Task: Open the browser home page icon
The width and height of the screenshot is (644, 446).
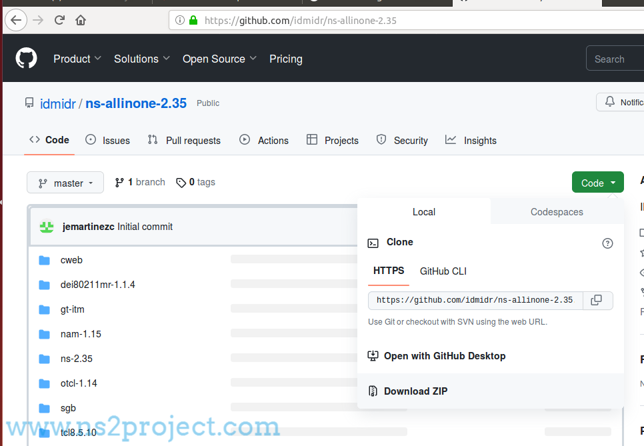Action: tap(81, 20)
